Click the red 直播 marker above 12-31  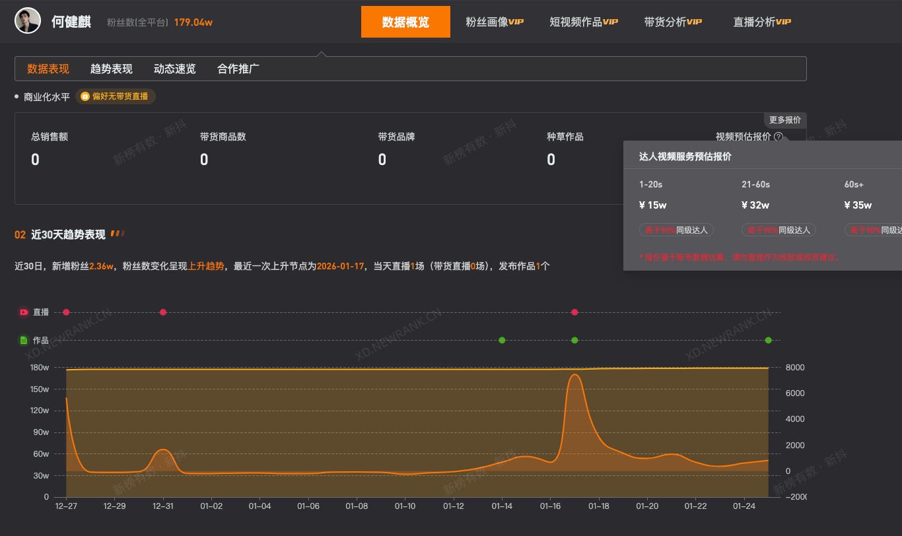point(163,312)
